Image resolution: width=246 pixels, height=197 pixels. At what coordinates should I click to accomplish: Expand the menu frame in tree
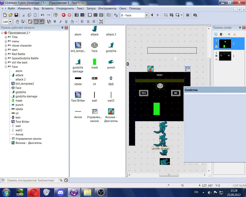(x=6, y=41)
